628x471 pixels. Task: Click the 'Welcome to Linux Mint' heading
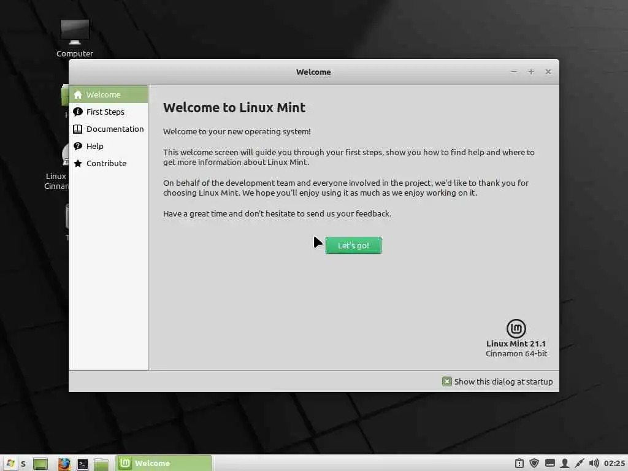tap(234, 107)
